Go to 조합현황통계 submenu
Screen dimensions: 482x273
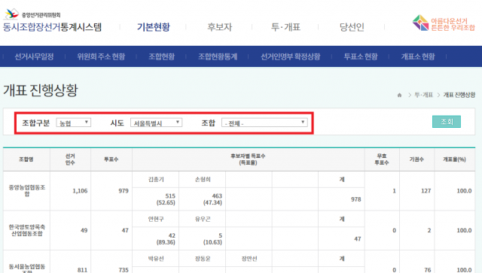tap(218, 56)
